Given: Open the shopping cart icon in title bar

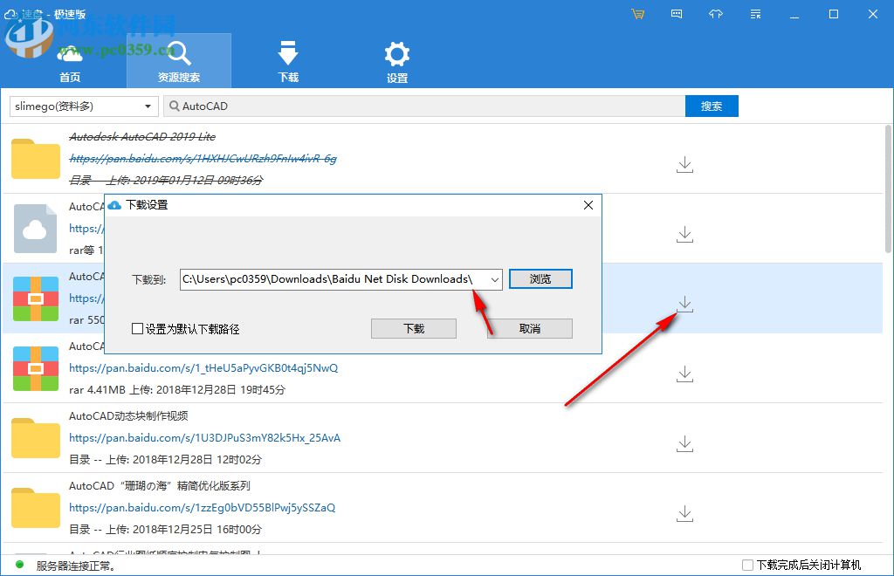Looking at the screenshot, I should pos(638,14).
